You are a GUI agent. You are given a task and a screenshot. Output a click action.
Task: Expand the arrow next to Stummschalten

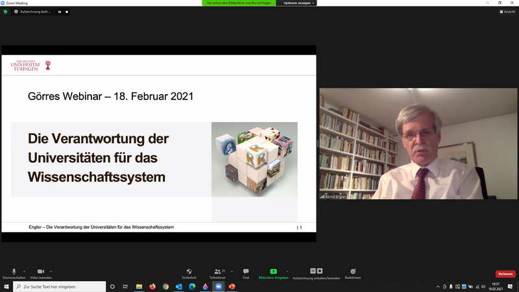click(24, 271)
